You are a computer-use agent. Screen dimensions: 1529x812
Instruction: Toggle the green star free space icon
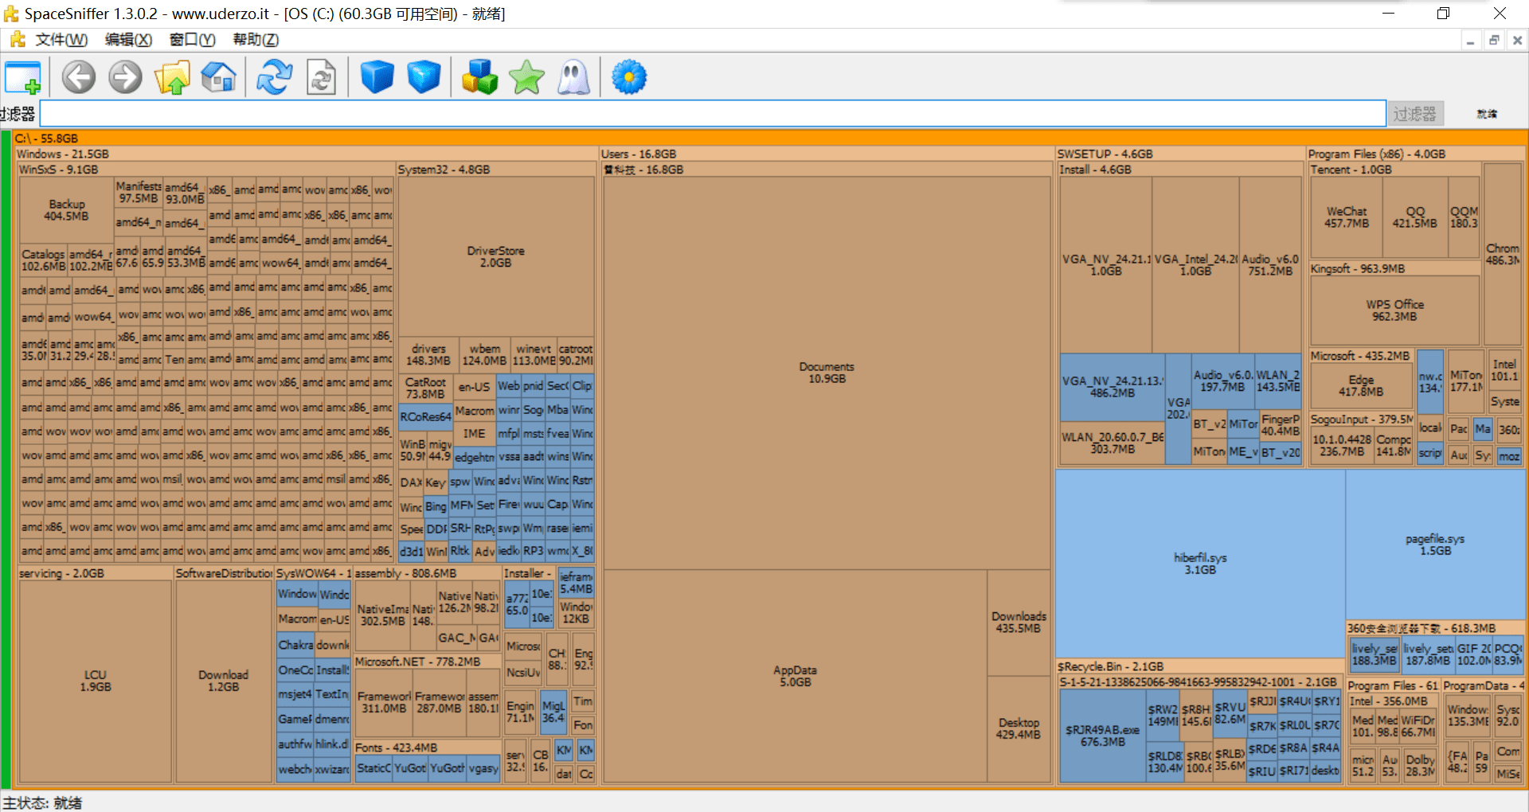point(526,78)
